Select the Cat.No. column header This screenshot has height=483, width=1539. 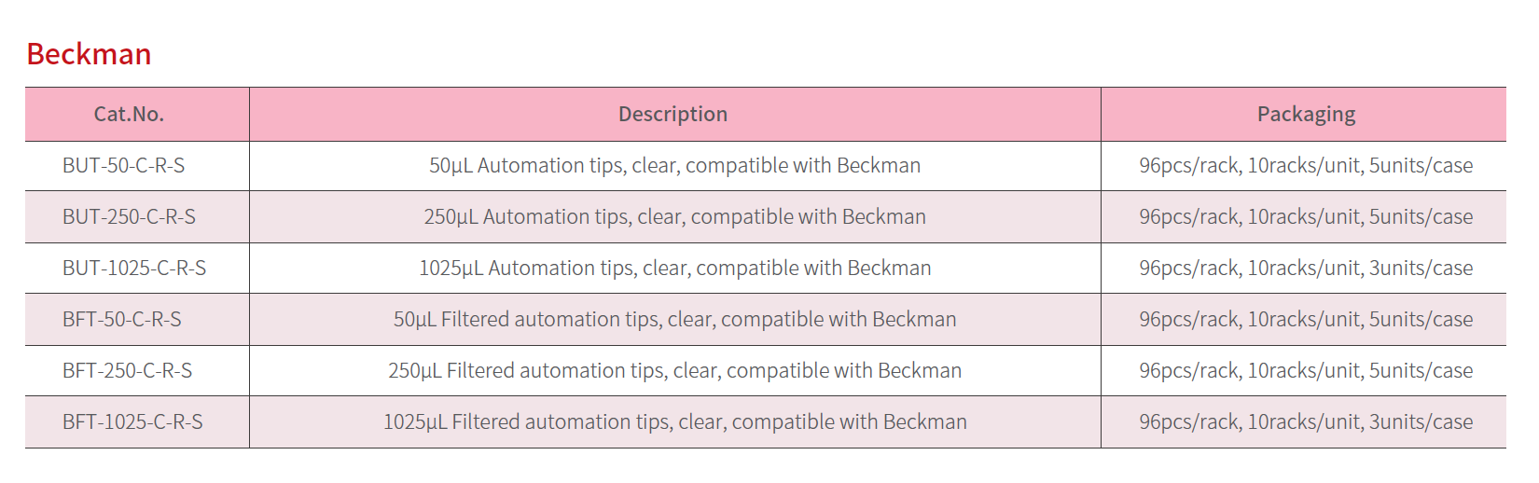(129, 114)
